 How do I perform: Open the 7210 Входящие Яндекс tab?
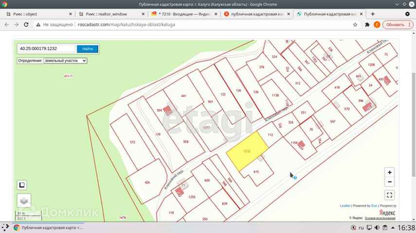183,14
